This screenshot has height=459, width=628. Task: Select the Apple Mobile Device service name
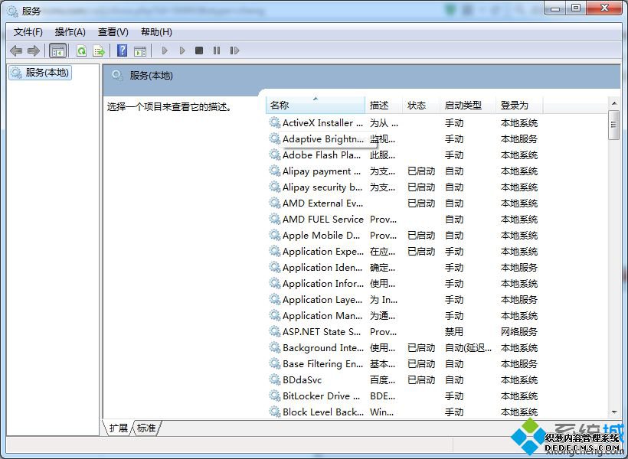click(321, 236)
